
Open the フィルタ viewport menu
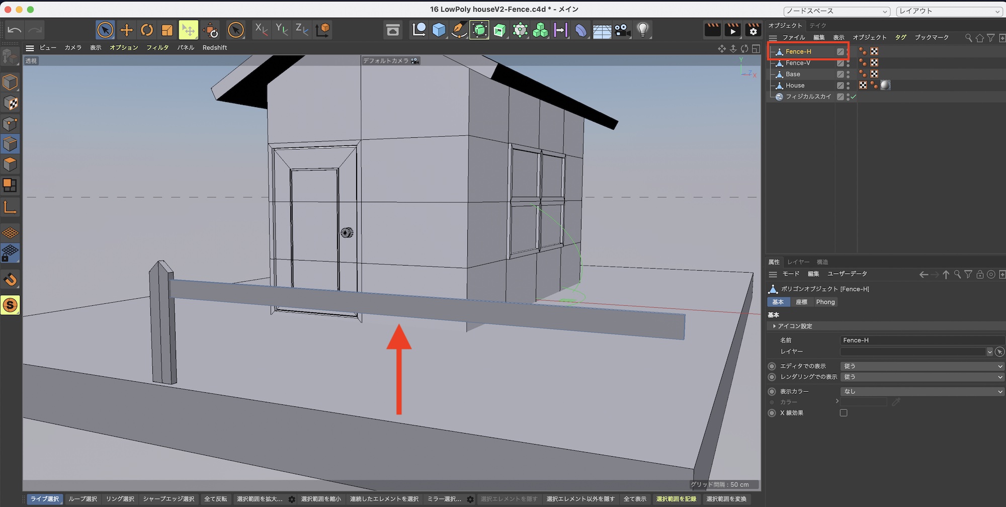pos(157,48)
